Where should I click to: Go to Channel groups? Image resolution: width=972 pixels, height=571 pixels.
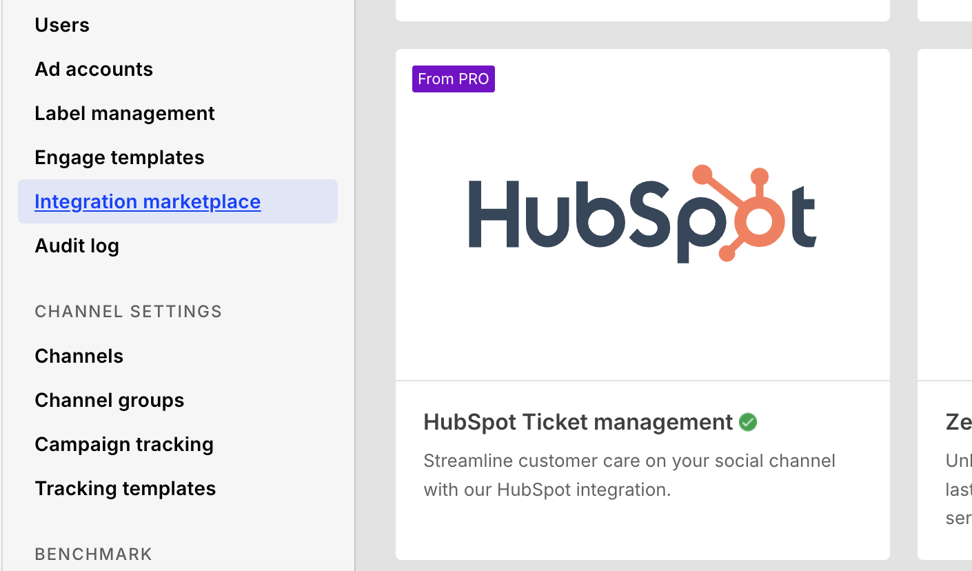point(110,400)
